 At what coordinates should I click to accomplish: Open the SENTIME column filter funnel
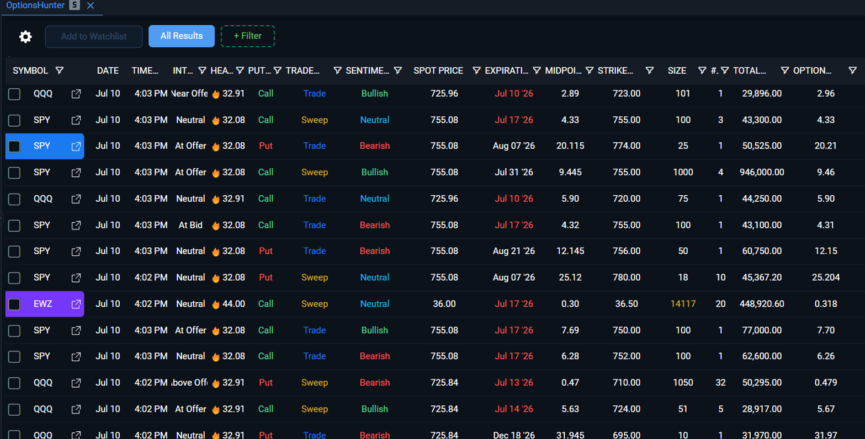[398, 71]
